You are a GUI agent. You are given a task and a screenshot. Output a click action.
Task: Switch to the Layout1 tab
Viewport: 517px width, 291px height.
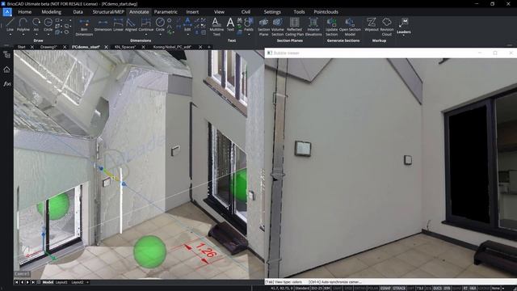[61, 282]
